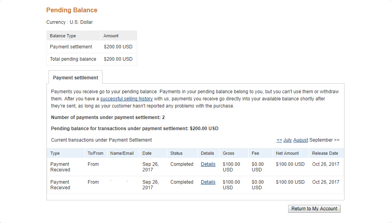Select the September month label

(321, 140)
